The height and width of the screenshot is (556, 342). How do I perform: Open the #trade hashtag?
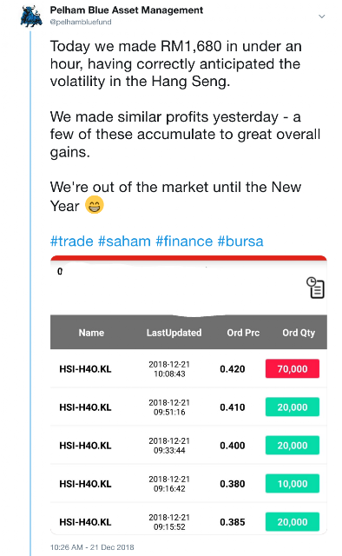(x=71, y=242)
